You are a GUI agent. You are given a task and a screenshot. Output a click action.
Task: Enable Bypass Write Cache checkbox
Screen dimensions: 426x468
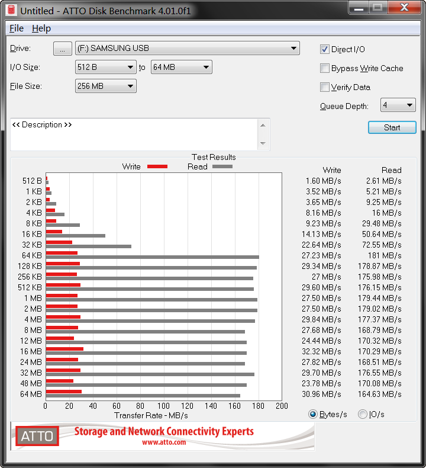(325, 68)
